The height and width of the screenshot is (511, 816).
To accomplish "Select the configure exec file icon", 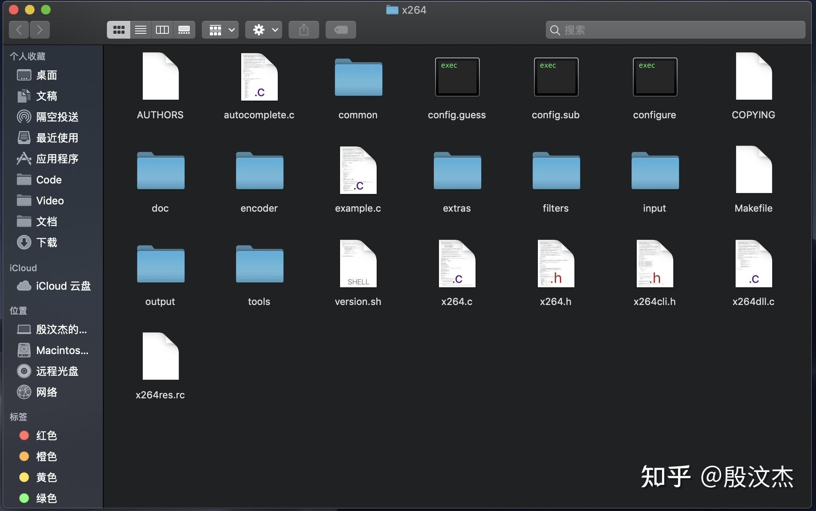I will point(655,77).
